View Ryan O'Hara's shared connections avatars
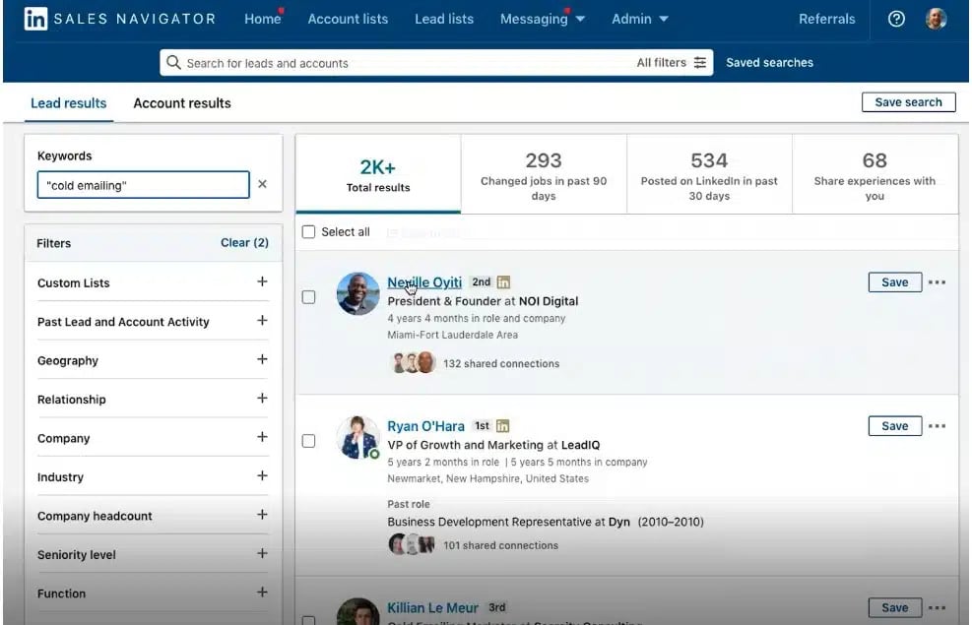This screenshot has height=625, width=972. pyautogui.click(x=412, y=544)
